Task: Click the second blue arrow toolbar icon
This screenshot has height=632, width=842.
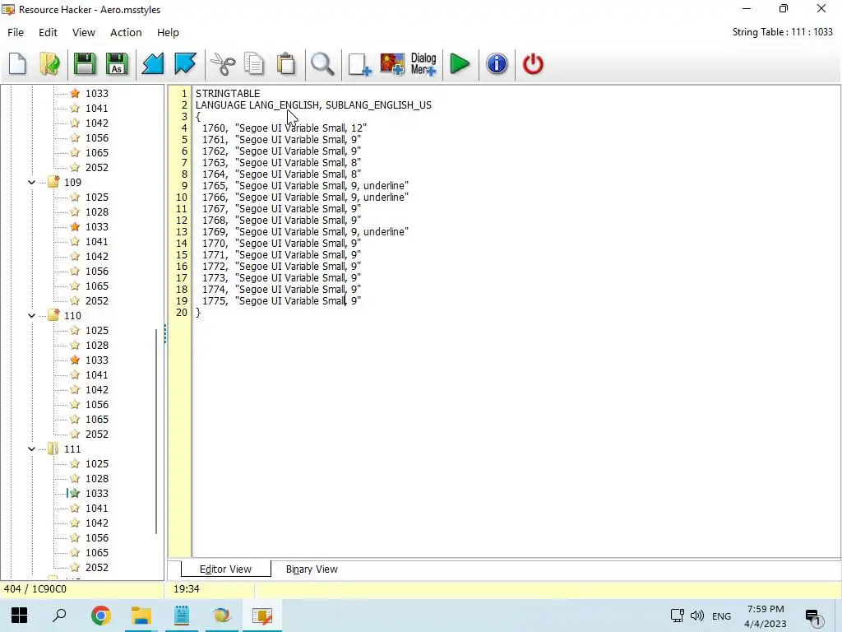Action: (x=185, y=64)
